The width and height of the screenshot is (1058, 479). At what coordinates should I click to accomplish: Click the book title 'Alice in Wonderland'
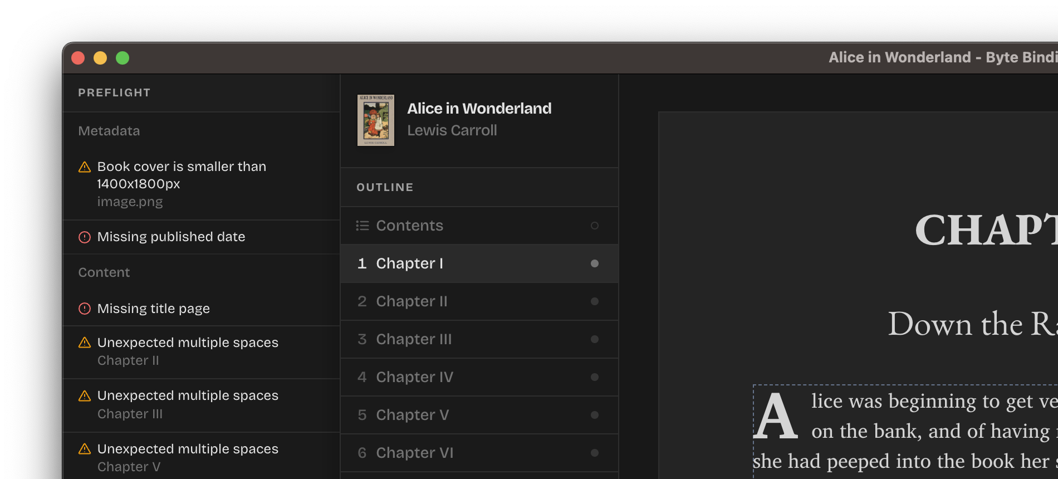479,108
